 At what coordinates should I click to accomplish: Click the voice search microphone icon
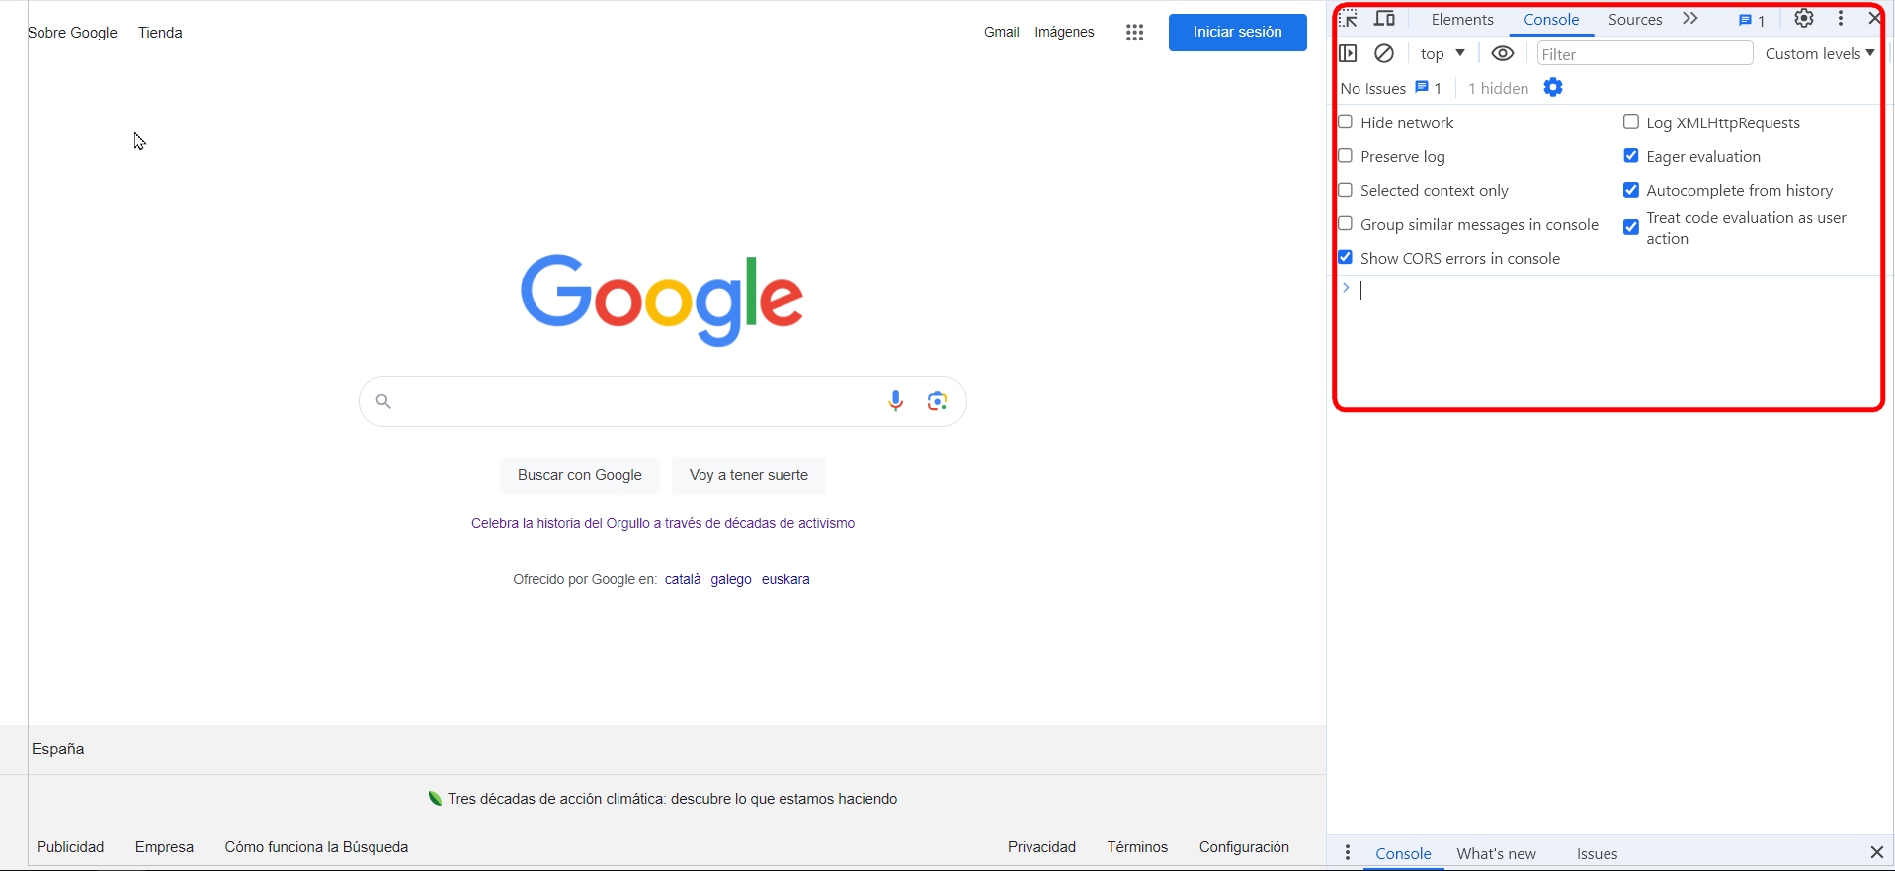click(895, 401)
